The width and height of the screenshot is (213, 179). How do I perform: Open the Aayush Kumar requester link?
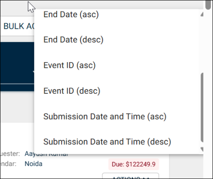(47, 154)
